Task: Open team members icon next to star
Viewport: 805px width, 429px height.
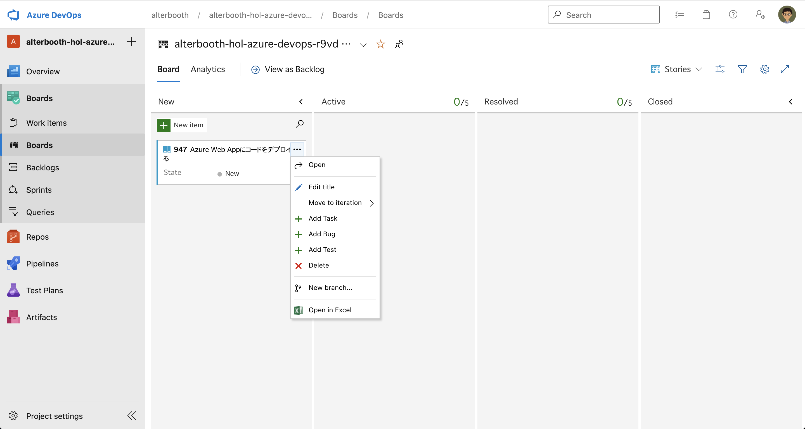Action: tap(399, 44)
